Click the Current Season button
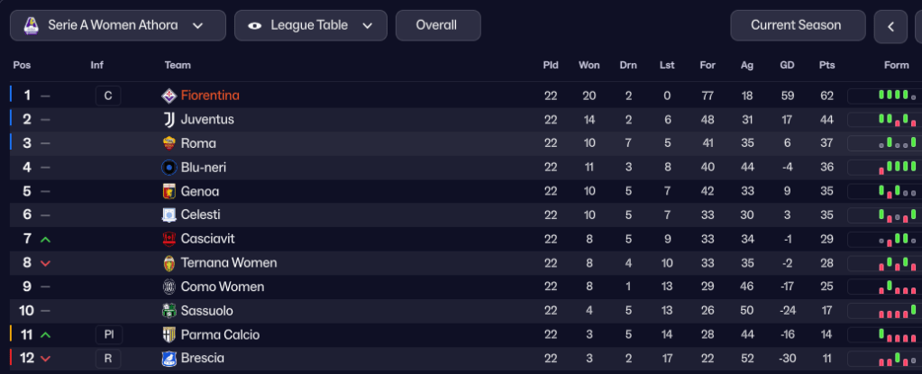Image resolution: width=922 pixels, height=374 pixels. click(797, 25)
